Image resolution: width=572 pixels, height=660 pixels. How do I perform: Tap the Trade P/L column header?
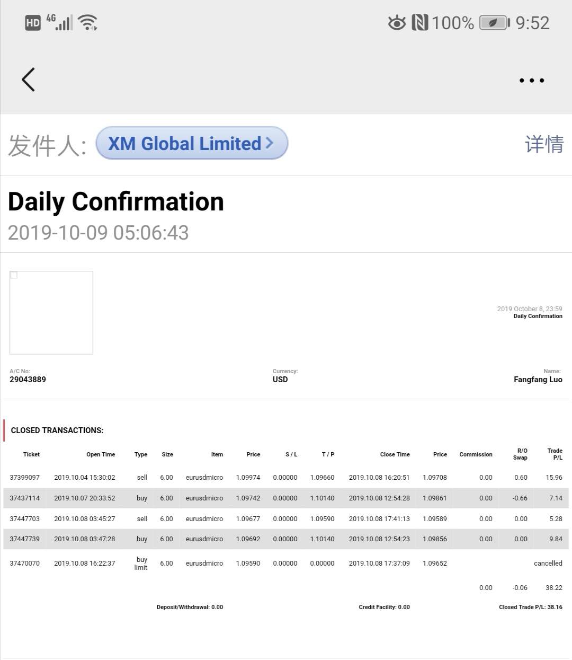(x=555, y=454)
